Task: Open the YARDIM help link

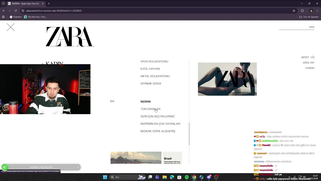Action: coord(310,68)
